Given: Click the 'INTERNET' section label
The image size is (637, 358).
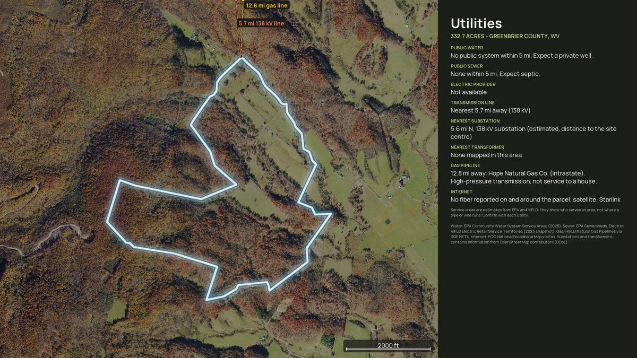Looking at the screenshot, I should click(x=461, y=192).
